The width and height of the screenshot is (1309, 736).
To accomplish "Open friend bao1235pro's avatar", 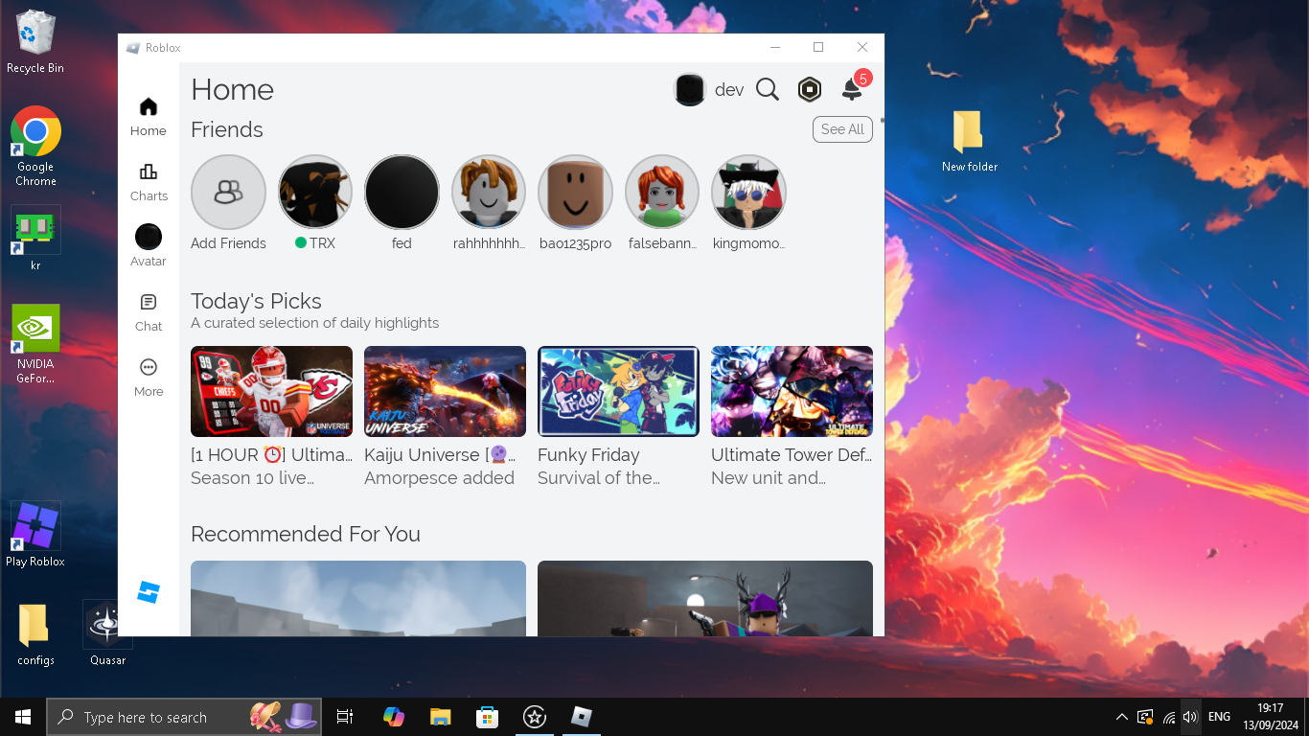I will 575,192.
